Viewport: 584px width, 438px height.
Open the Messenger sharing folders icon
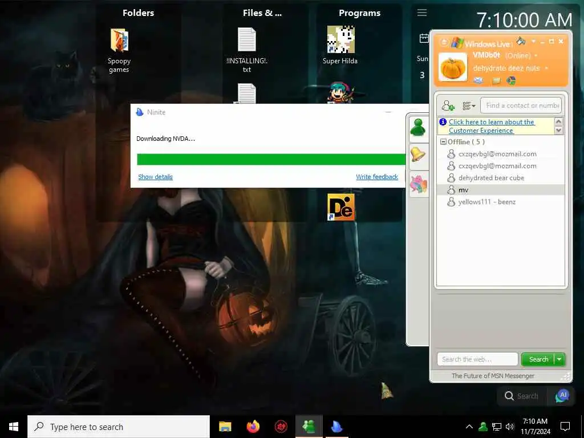[496, 80]
